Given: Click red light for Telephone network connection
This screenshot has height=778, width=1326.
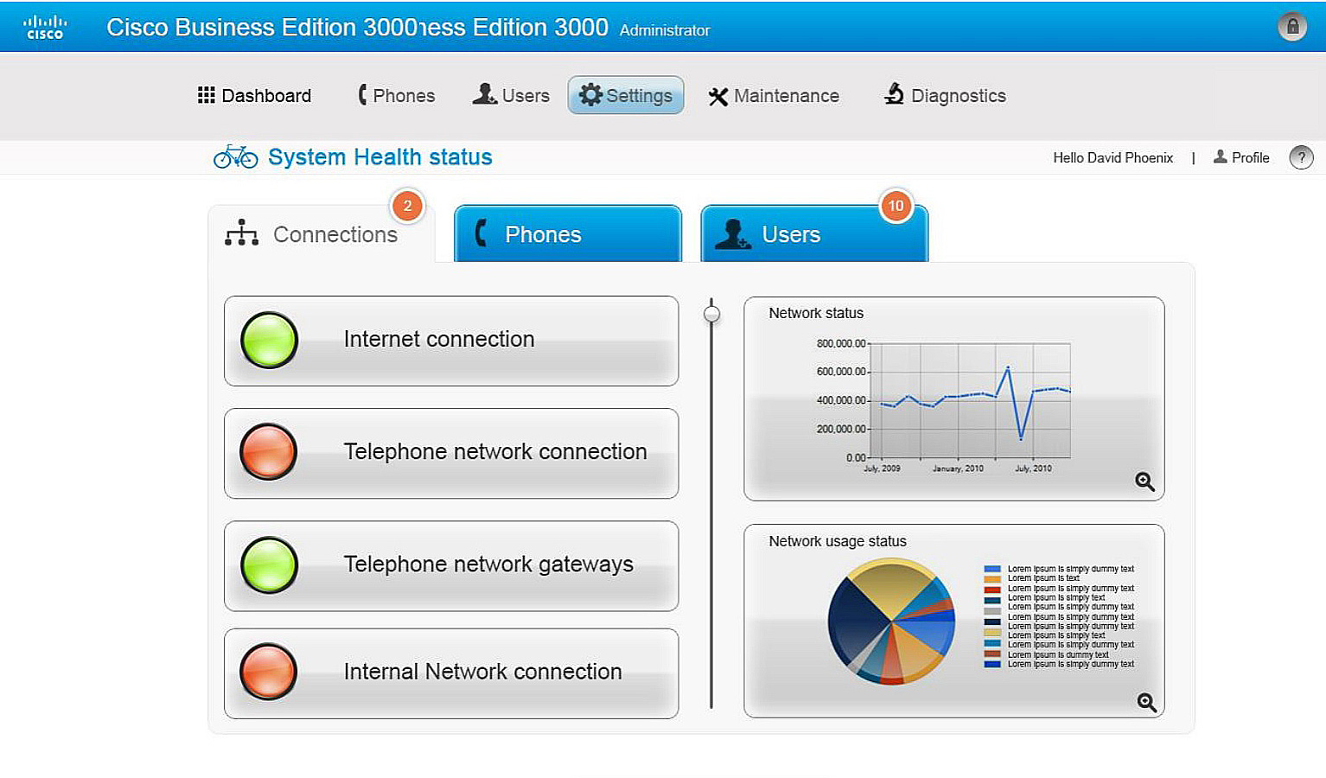Looking at the screenshot, I should pyautogui.click(x=269, y=451).
